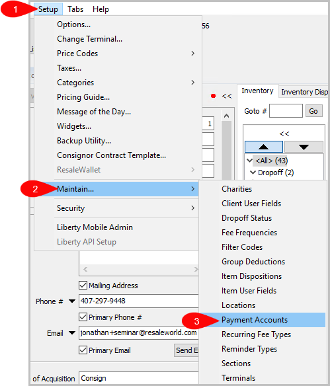The height and width of the screenshot is (386, 330).
Task: Click scrollbar up arrow in form panel
Action: coord(227,116)
